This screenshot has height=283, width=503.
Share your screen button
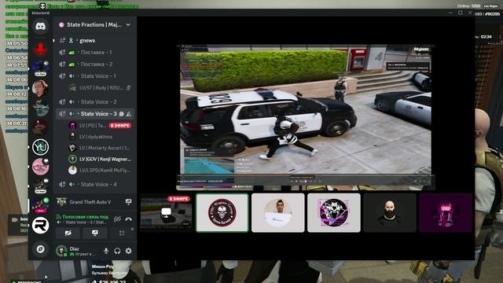click(x=95, y=233)
